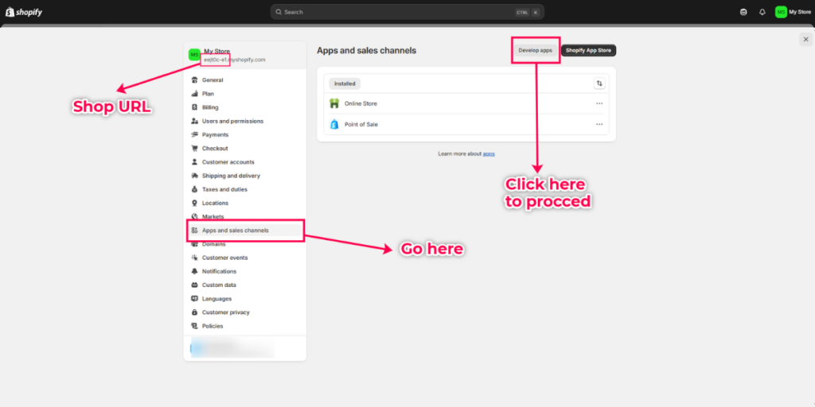Open Languages settings
This screenshot has height=407, width=815.
point(245,299)
